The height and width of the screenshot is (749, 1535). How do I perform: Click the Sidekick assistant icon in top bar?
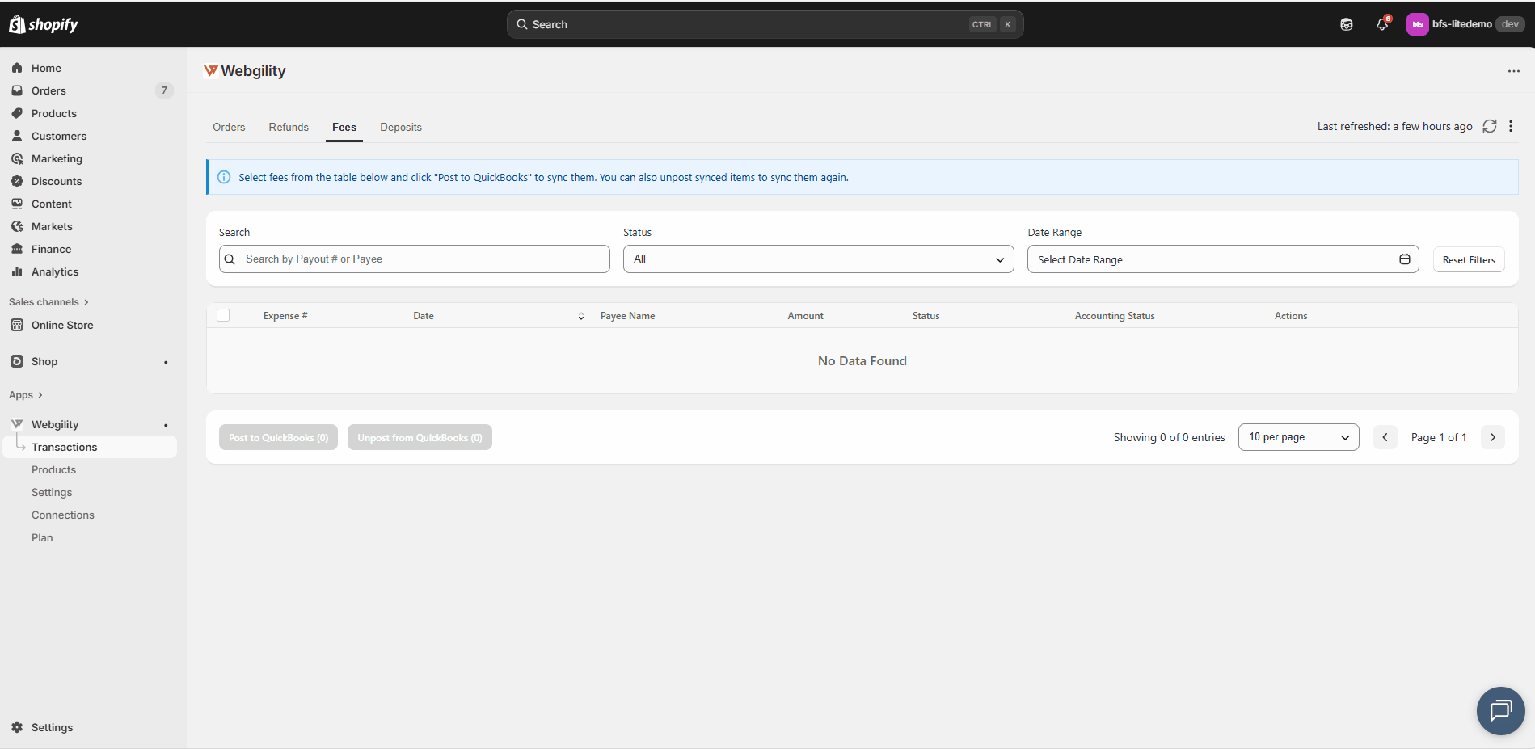point(1347,24)
